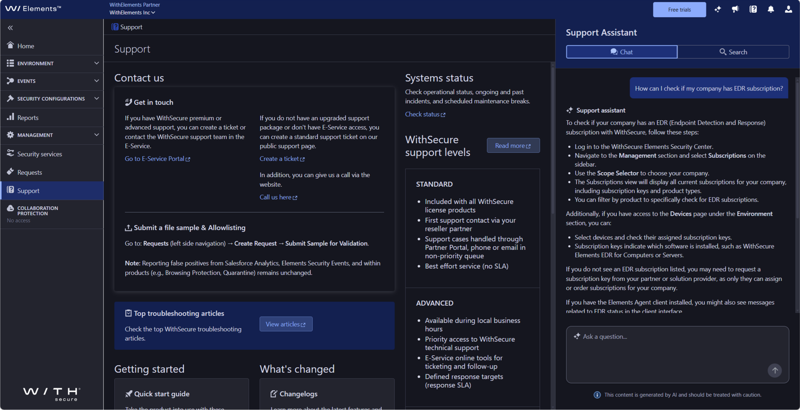Collapse the sidebar with the double chevron
This screenshot has width=800, height=410.
click(x=10, y=28)
